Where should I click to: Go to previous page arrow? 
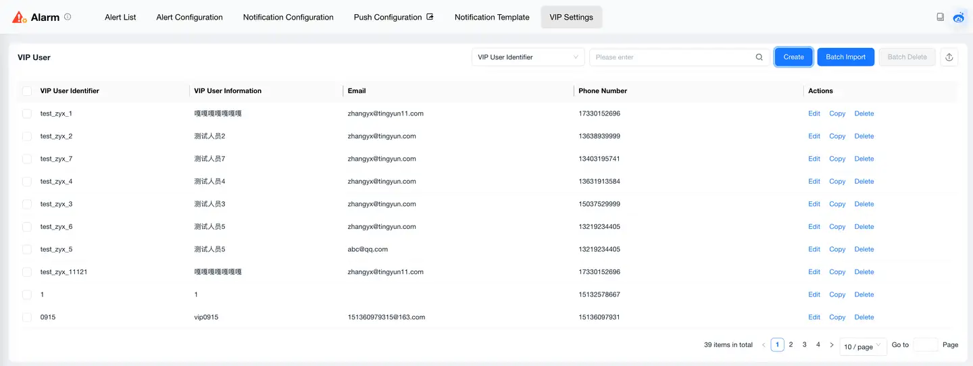click(764, 345)
